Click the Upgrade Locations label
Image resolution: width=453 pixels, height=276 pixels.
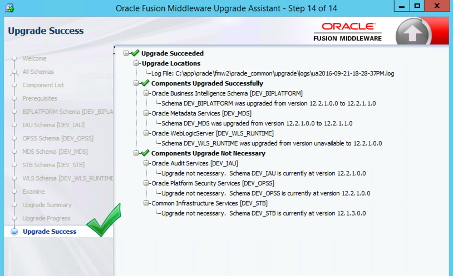(x=171, y=63)
